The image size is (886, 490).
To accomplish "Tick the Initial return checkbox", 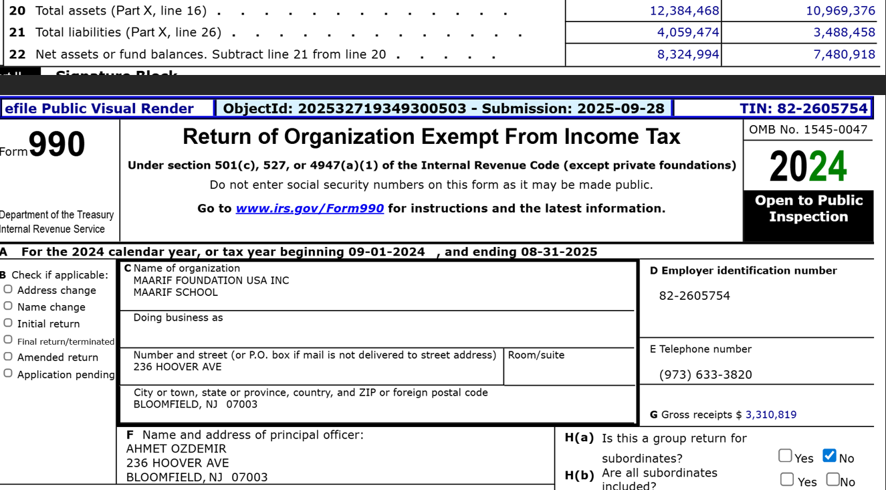I will pyautogui.click(x=8, y=323).
